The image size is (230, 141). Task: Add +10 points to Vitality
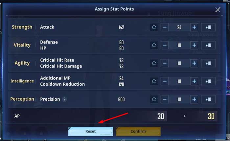tap(208, 45)
